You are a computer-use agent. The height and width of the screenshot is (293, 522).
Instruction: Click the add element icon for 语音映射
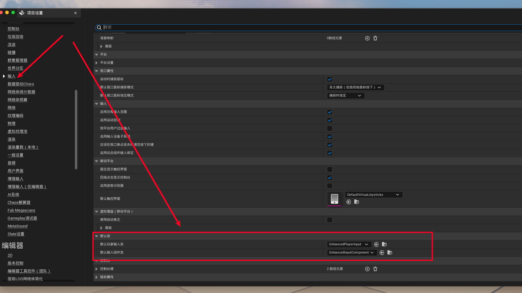pos(367,38)
